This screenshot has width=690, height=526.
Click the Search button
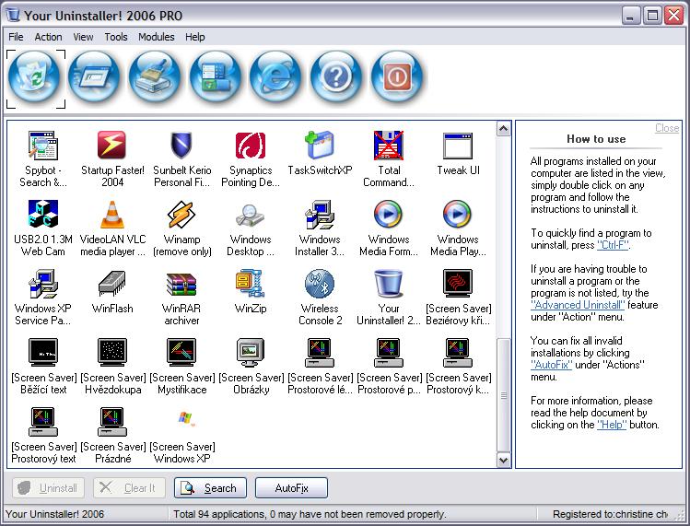210,487
